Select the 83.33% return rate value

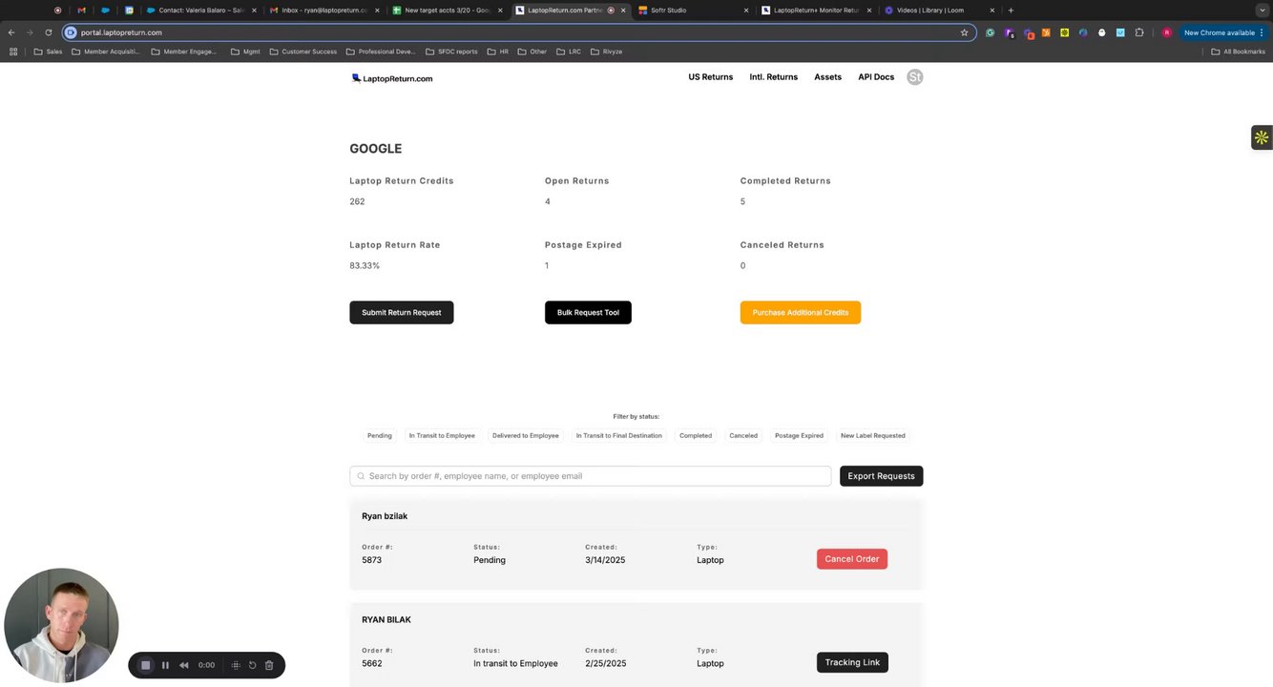[365, 266]
